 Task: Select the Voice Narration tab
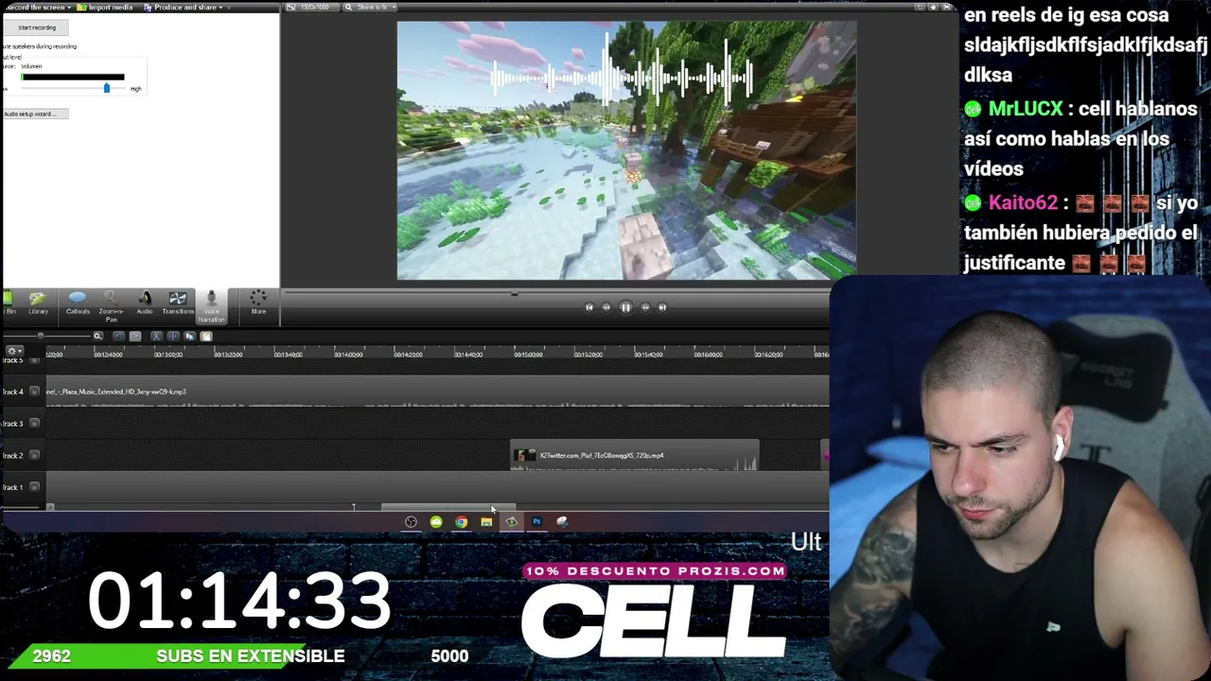point(211,306)
